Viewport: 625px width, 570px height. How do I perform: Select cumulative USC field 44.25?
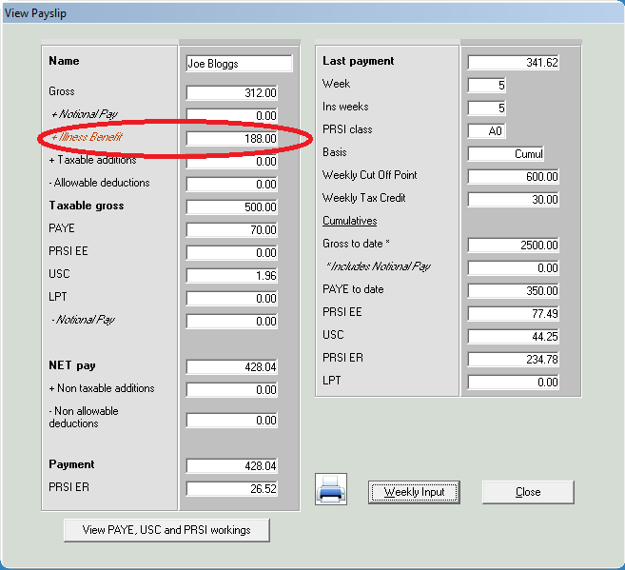[514, 337]
